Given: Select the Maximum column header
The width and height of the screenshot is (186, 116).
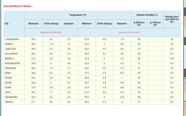Looking at the screenshot, I should coord(33,24).
